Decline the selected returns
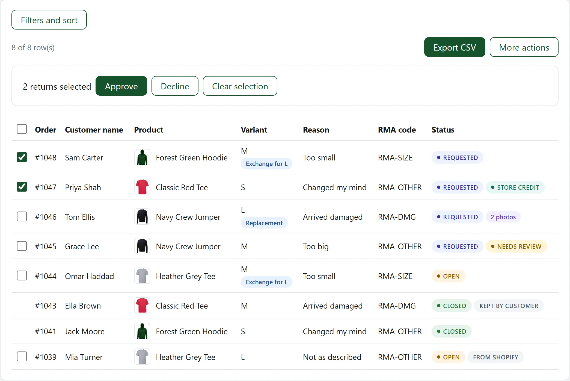This screenshot has height=381, width=570. pyautogui.click(x=175, y=86)
